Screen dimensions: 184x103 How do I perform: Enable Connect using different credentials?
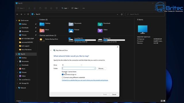[63, 78]
